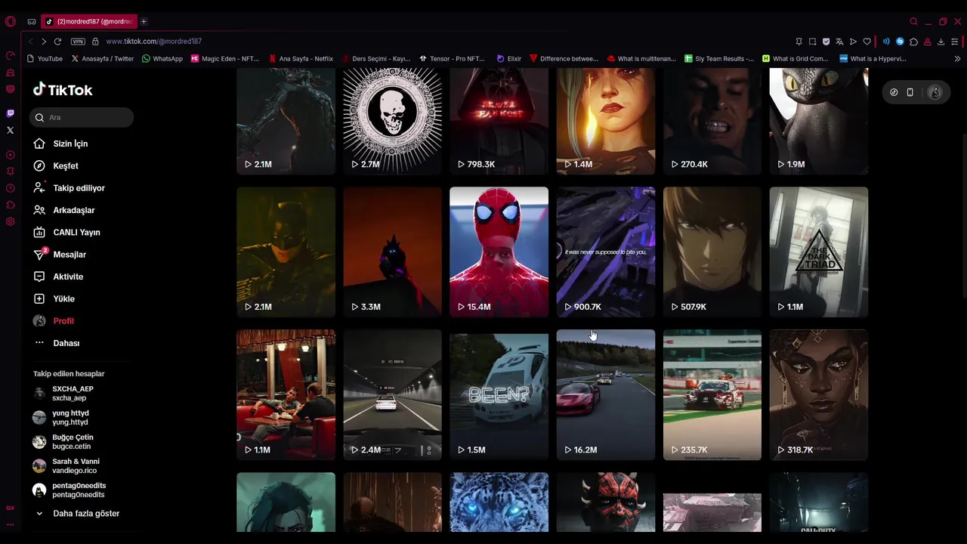This screenshot has height=544, width=967.
Task: Open Buğçe Çetin followed account
Action: tap(63, 442)
